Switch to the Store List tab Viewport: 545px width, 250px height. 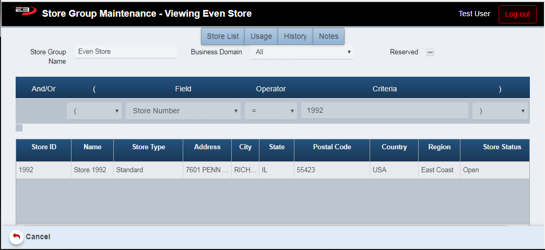[223, 37]
